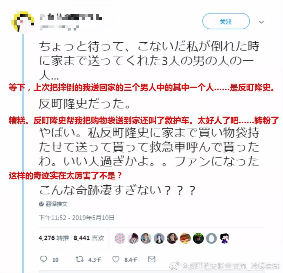View the 8,441 喜欢 likes list
This screenshot has height=273, width=283.
pos(89,238)
